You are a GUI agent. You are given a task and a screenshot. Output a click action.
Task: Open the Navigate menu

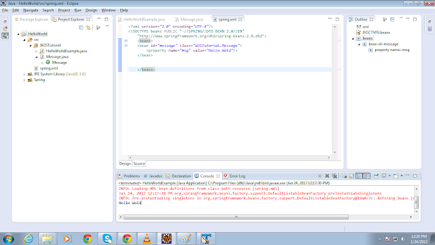coord(31,10)
